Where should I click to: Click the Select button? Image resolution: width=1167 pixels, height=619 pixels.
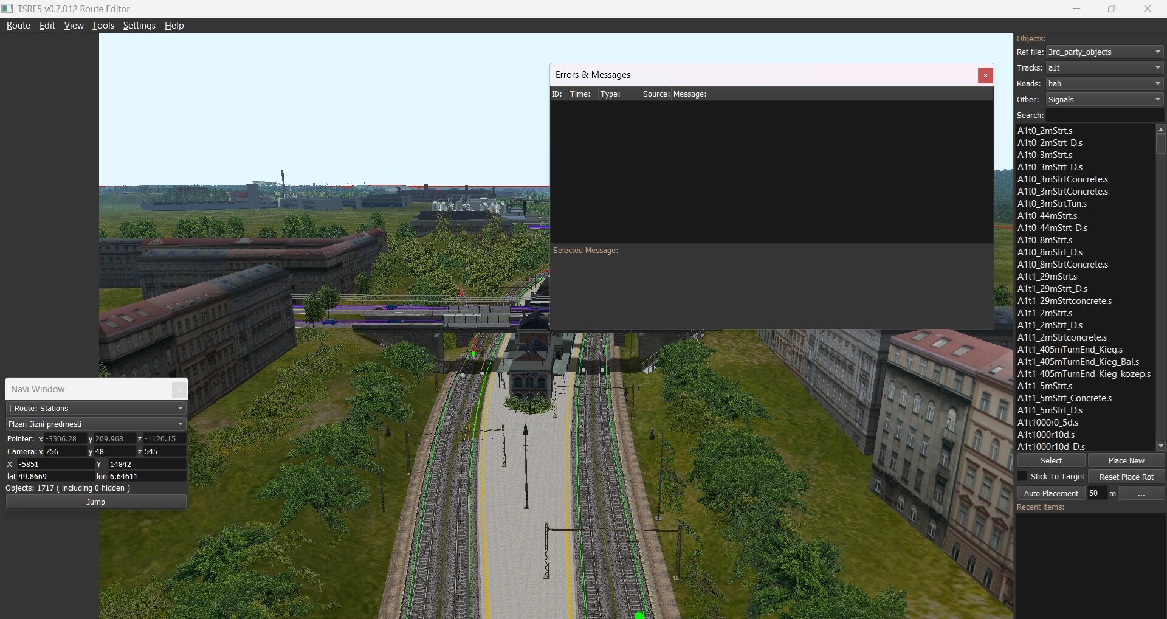1052,461
